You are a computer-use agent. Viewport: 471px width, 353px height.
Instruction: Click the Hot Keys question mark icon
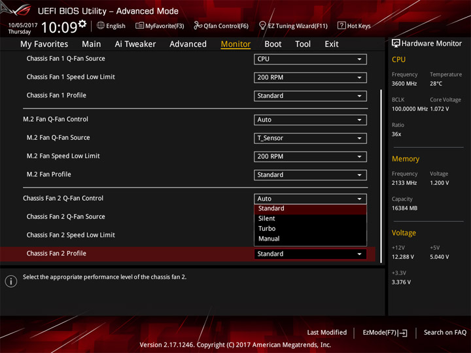[341, 25]
